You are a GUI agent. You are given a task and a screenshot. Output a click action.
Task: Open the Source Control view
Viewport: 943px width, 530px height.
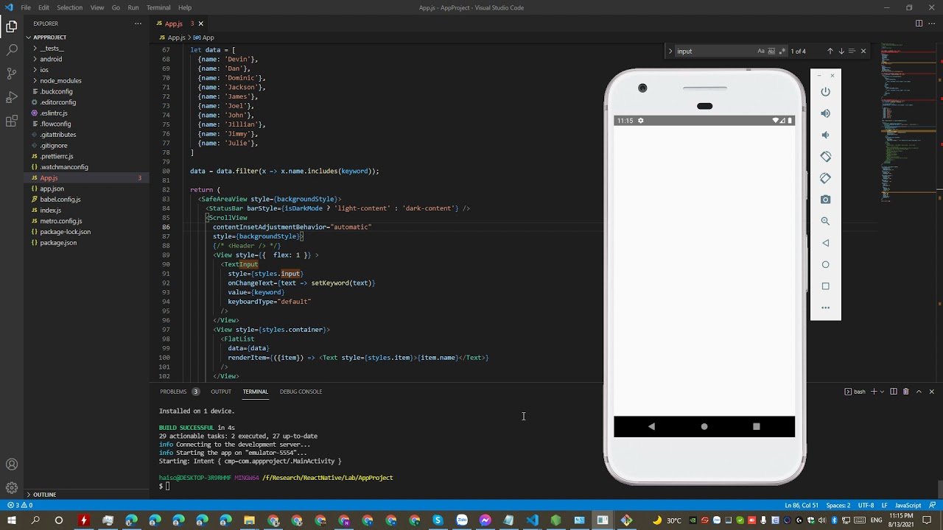tap(12, 74)
